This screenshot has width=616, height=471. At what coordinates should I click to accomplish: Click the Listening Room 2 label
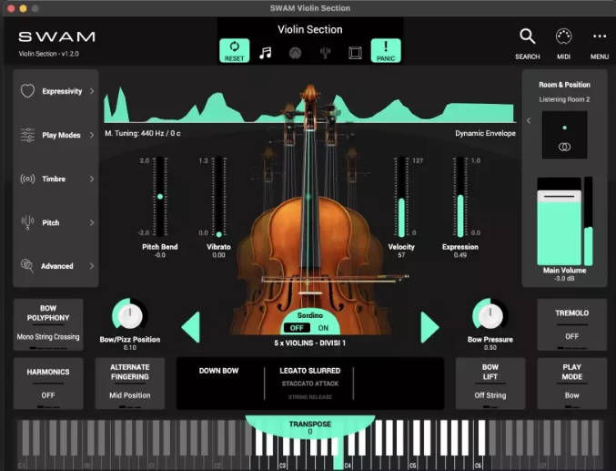point(564,99)
